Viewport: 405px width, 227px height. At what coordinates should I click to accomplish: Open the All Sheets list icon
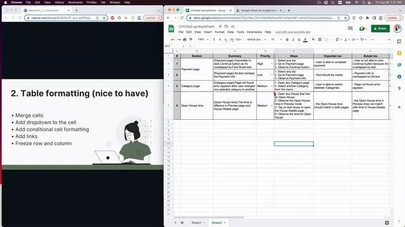pos(182,223)
